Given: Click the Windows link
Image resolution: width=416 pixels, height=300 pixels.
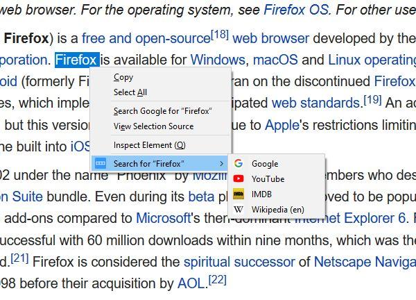Looking at the screenshot, I should tap(217, 60).
